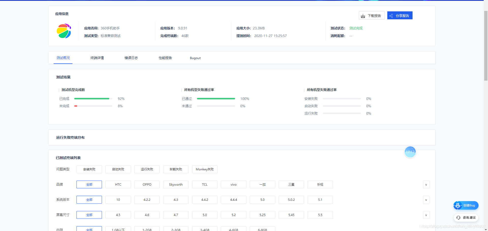Viewport: 488px width, 231px height.
Task: Select system version 5.1
Action: click(320, 200)
